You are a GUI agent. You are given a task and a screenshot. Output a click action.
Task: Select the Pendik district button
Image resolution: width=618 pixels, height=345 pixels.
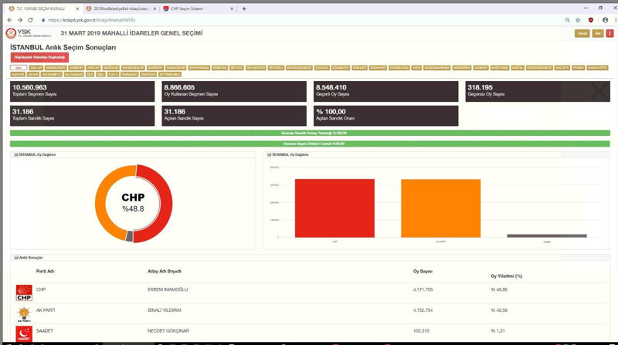[x=578, y=68]
